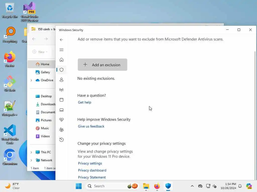Viewport: 257px width, 192px height.
Task: Open Documents folder in File Explorer
Action: (45, 112)
